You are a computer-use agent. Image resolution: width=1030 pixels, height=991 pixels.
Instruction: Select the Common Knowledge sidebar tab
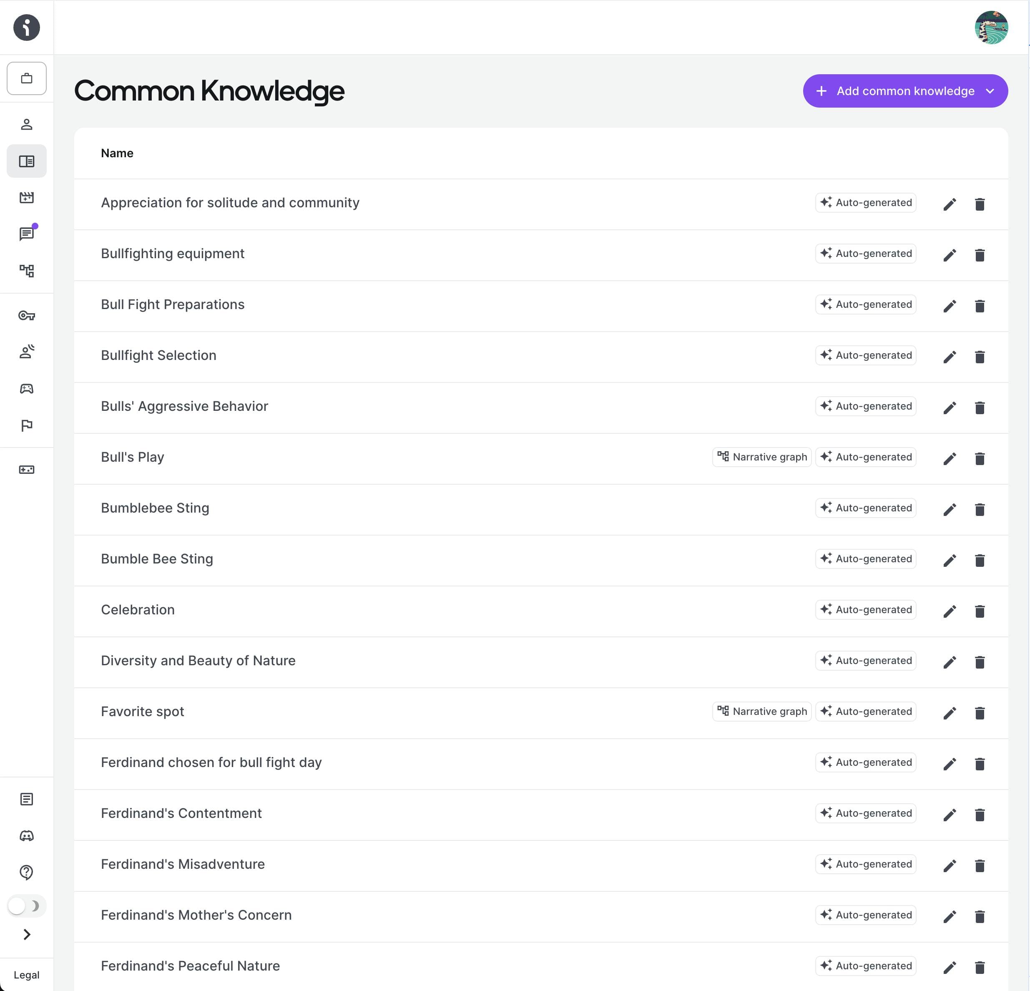coord(26,161)
